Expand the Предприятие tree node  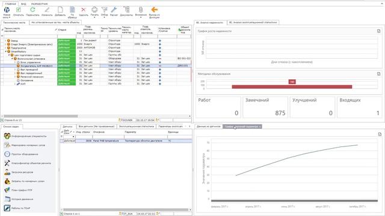click(x=5, y=48)
